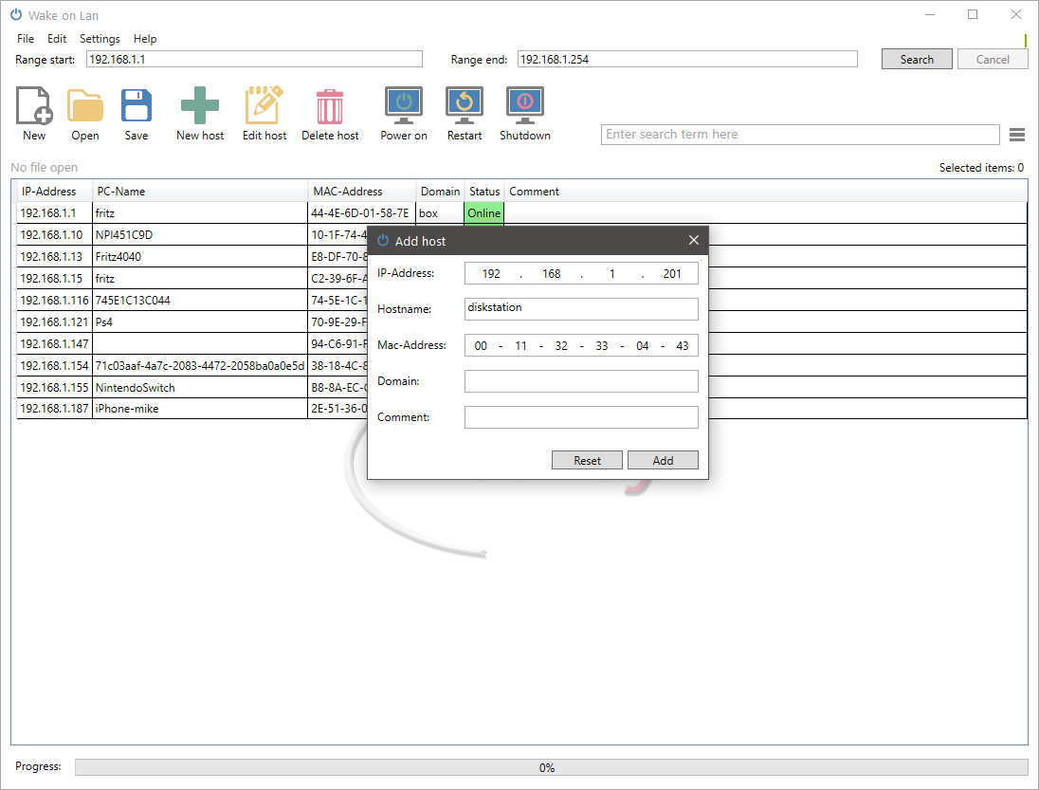Sort by the Domain column header

click(x=440, y=191)
